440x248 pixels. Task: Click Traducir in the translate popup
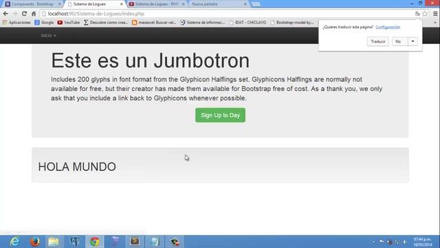378,41
